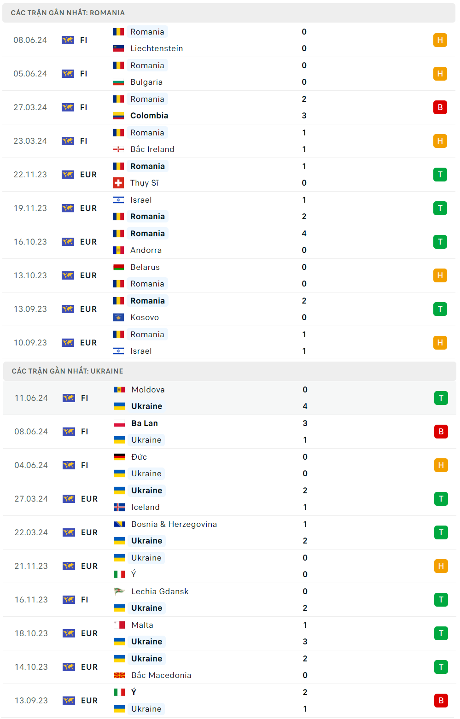Select the "Các trận gần nhất: Romania" header
Image resolution: width=460 pixels, height=719 pixels.
pyautogui.click(x=68, y=13)
